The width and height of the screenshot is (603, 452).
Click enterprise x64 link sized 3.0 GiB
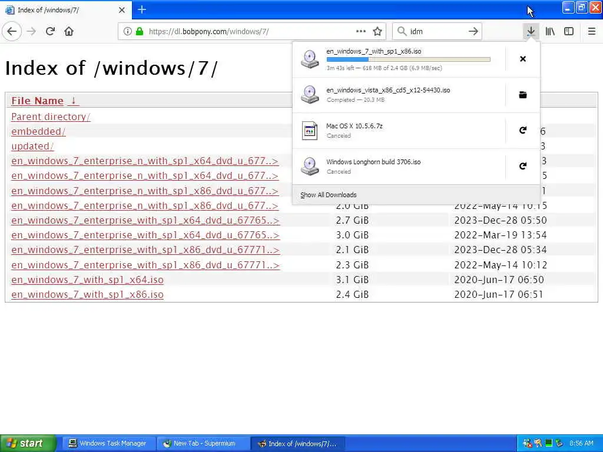coord(145,235)
